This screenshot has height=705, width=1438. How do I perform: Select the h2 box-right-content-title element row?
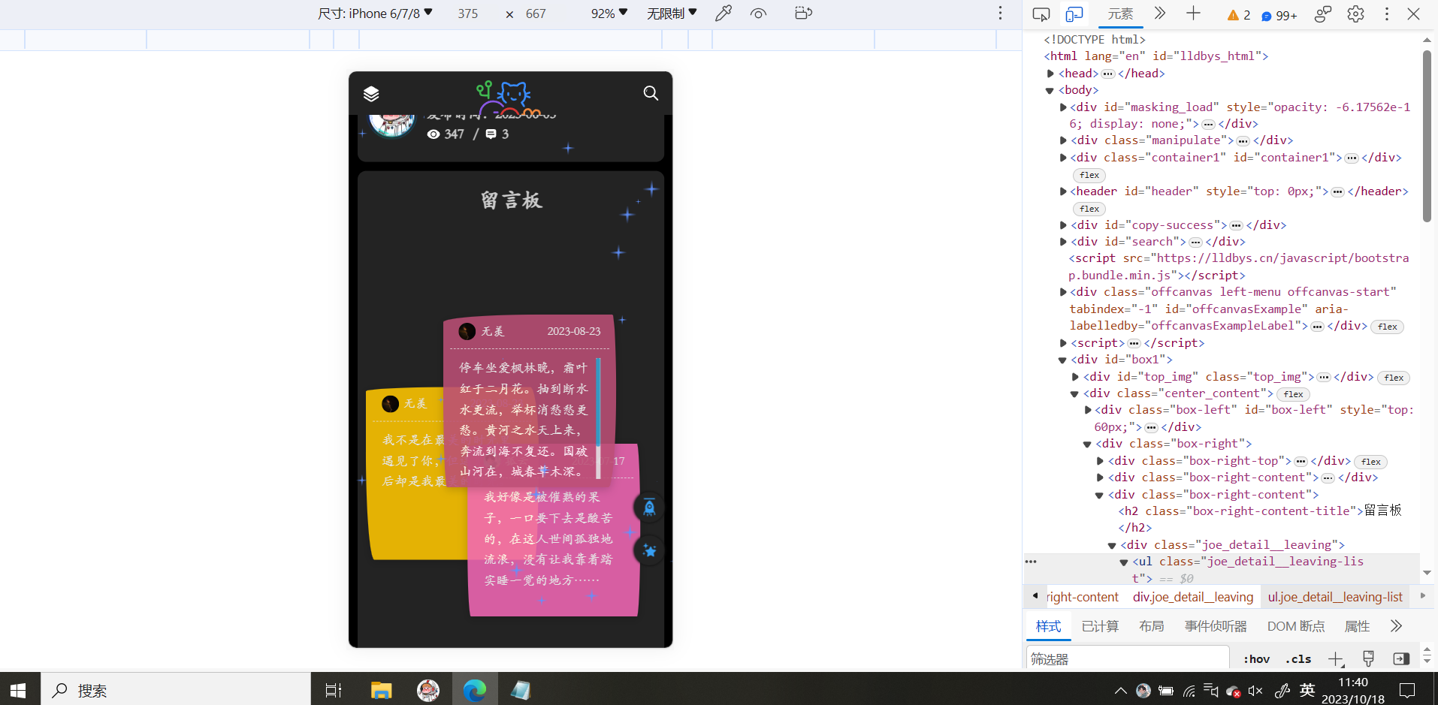(1260, 519)
